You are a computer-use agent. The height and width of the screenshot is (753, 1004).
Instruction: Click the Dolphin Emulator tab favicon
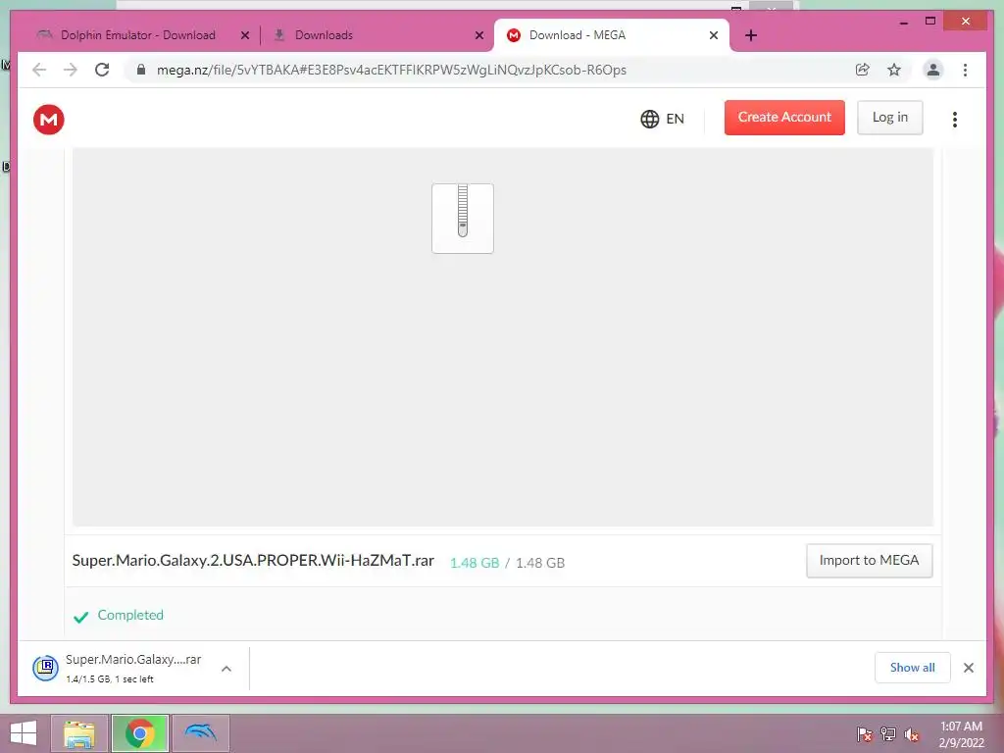pos(44,35)
